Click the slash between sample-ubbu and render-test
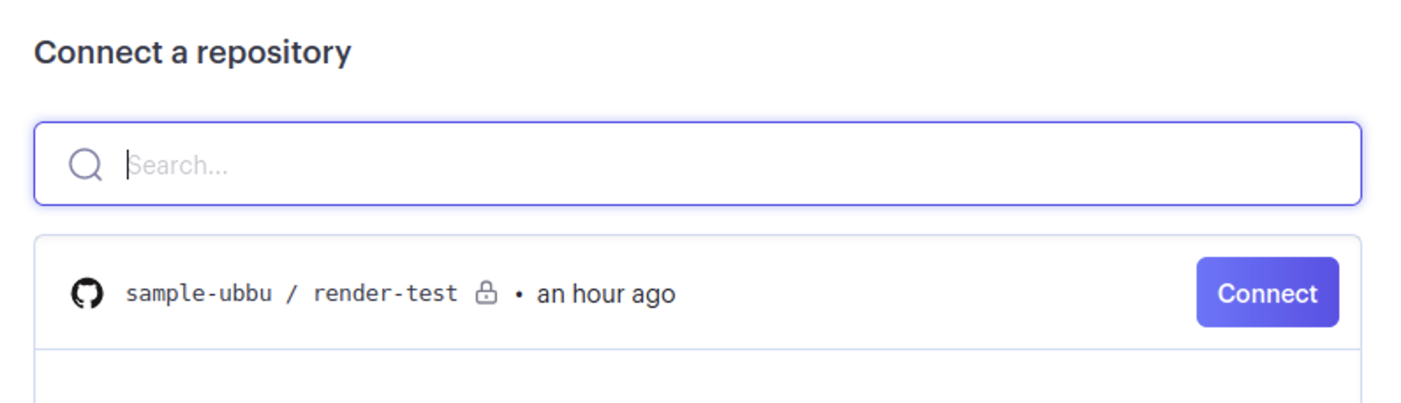The image size is (1401, 403). tap(292, 293)
